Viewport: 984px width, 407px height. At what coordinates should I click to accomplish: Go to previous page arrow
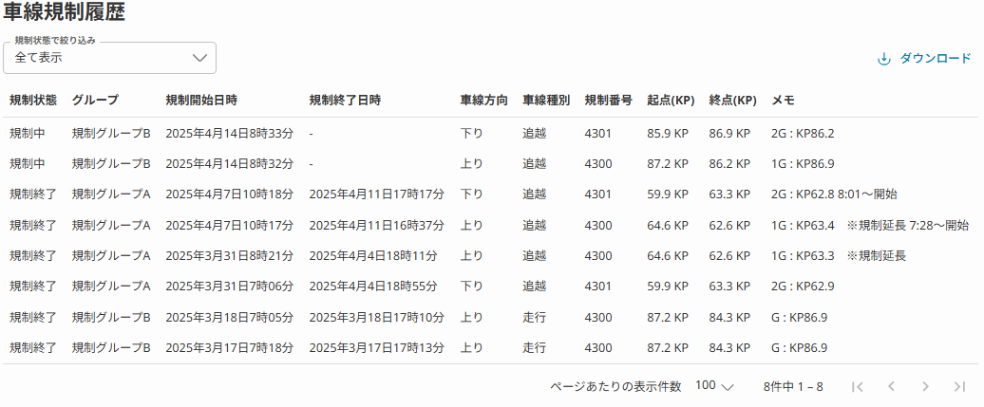[x=891, y=386]
